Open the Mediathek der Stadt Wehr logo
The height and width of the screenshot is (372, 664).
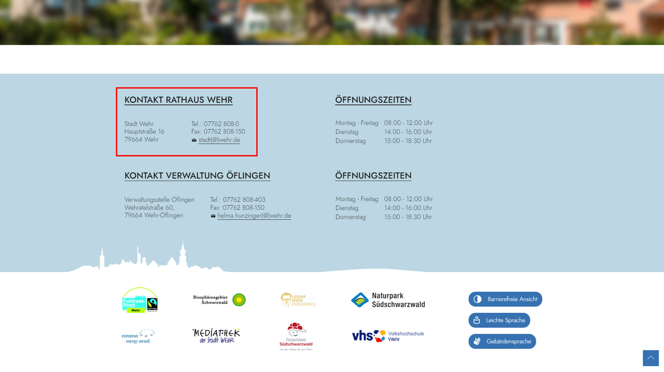coord(216,335)
